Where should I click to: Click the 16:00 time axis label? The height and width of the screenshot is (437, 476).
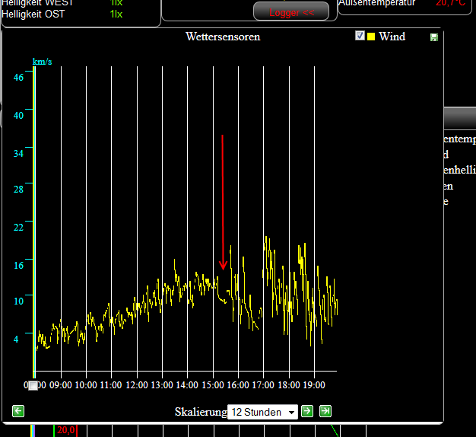click(238, 385)
